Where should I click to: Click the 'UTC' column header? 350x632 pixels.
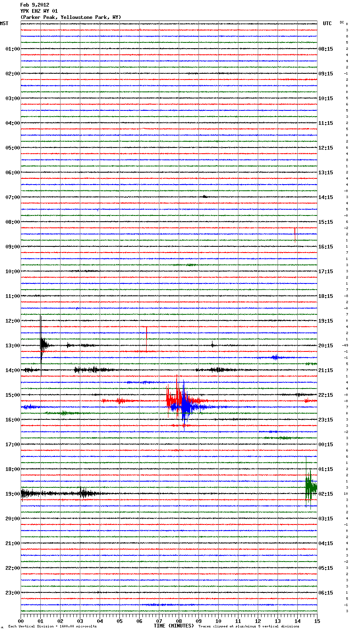pyautogui.click(x=327, y=23)
